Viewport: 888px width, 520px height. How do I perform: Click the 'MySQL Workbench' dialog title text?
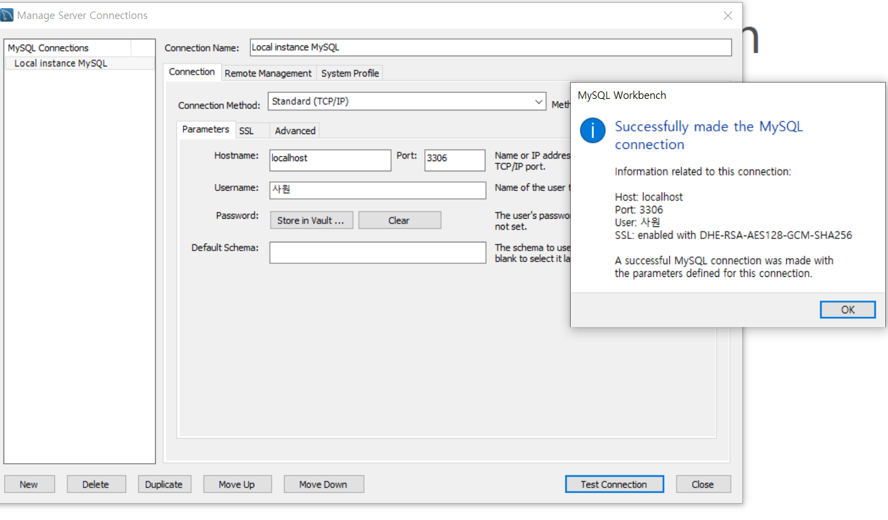622,95
